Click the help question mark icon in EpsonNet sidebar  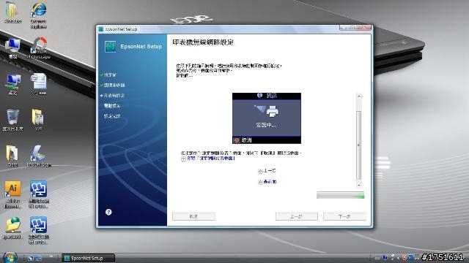tap(108, 212)
